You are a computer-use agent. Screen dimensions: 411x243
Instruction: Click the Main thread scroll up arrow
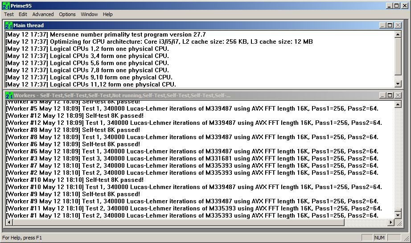click(x=398, y=34)
